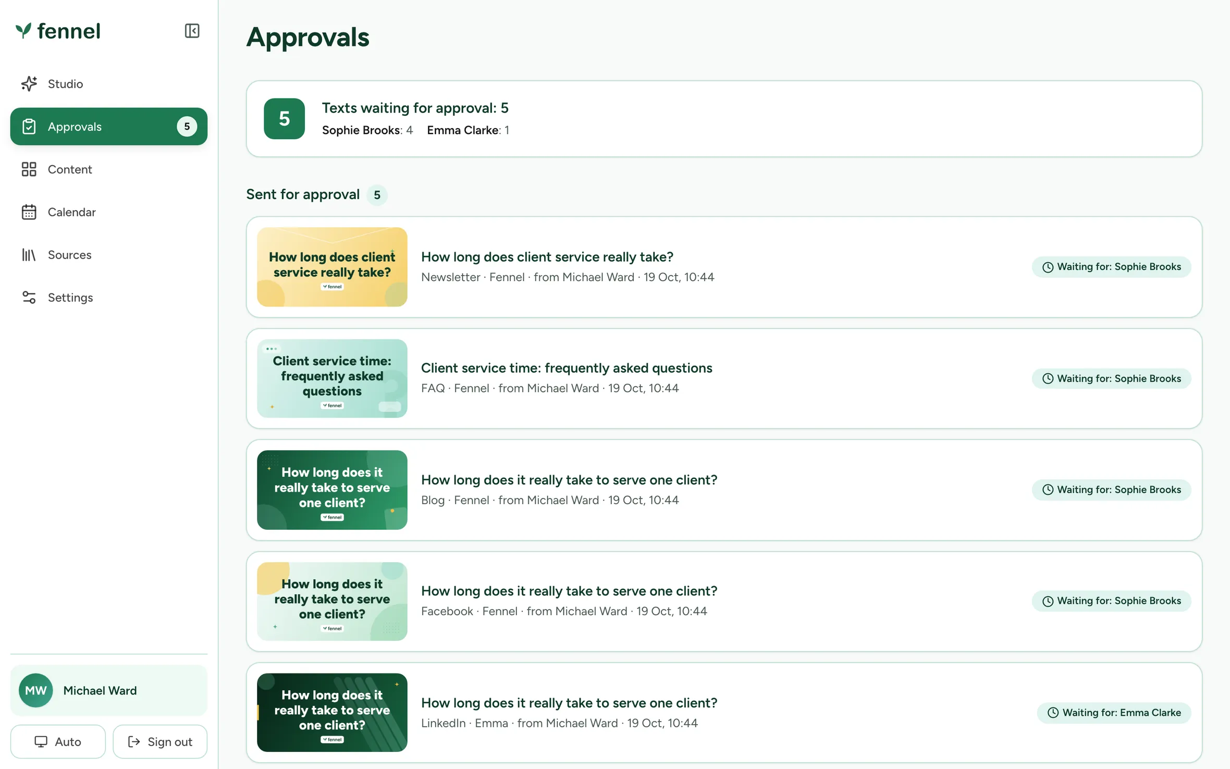The height and width of the screenshot is (769, 1230).
Task: Click clock icon on Emma Clarke status
Action: click(x=1053, y=713)
